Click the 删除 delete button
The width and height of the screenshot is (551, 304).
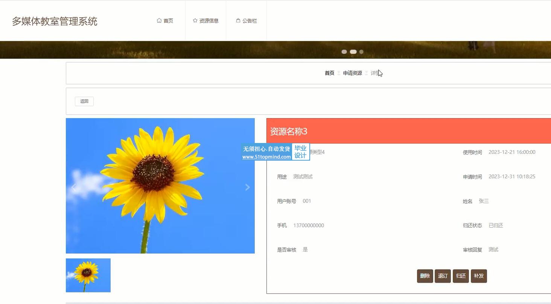pyautogui.click(x=425, y=276)
